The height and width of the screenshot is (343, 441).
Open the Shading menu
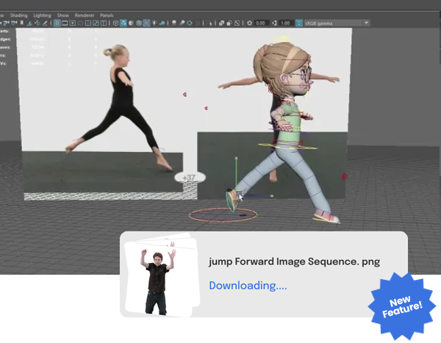[x=18, y=15]
